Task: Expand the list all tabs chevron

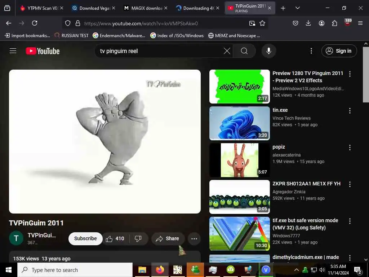Action: (x=297, y=8)
